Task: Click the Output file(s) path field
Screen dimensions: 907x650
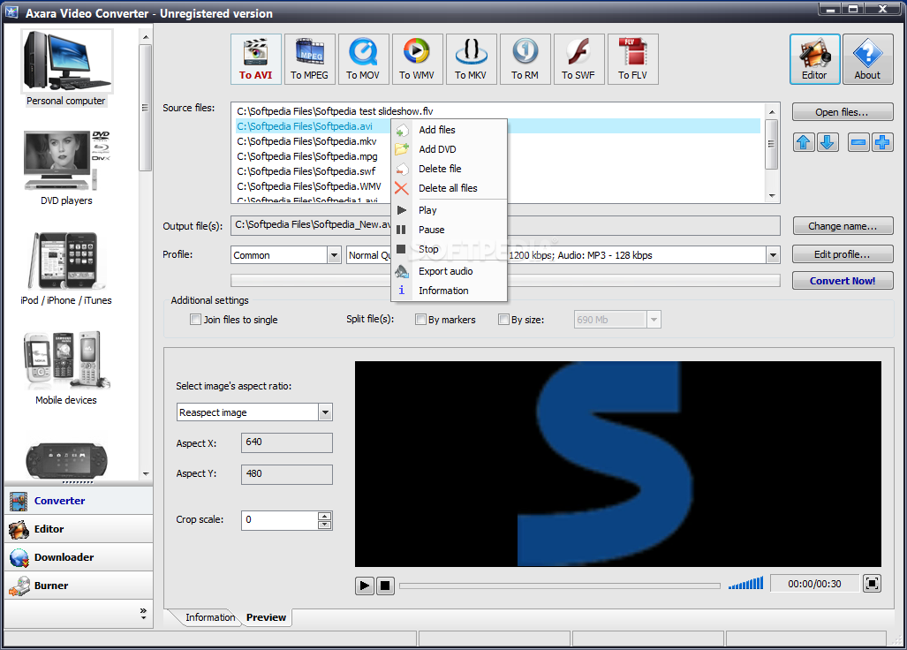Action: tap(505, 225)
